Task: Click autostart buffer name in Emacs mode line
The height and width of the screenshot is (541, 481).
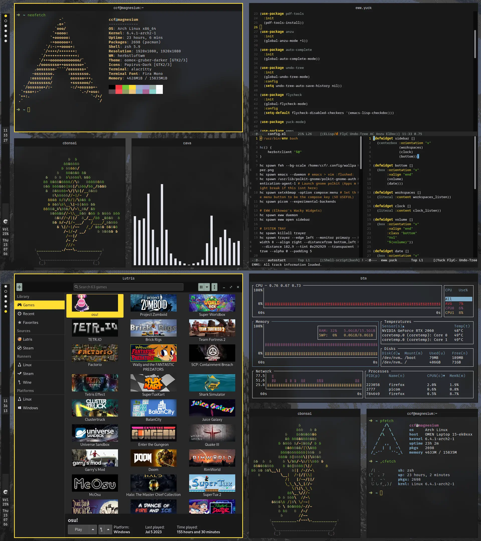Action: [x=277, y=260]
